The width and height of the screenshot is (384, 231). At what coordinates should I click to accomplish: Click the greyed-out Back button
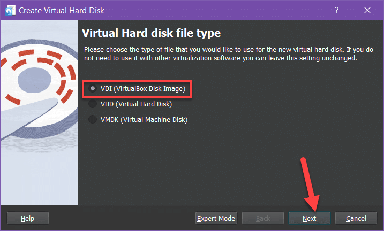(263, 218)
